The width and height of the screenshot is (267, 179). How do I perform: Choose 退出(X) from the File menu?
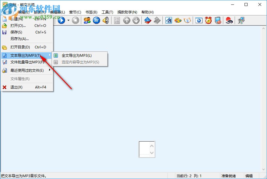(x=27, y=87)
